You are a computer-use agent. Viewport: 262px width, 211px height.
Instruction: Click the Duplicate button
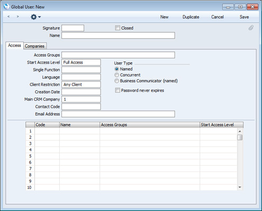coord(191,17)
